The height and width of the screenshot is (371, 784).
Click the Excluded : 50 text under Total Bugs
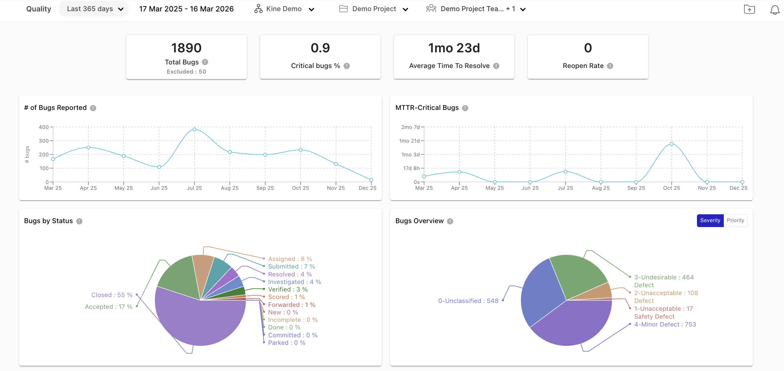pos(186,71)
